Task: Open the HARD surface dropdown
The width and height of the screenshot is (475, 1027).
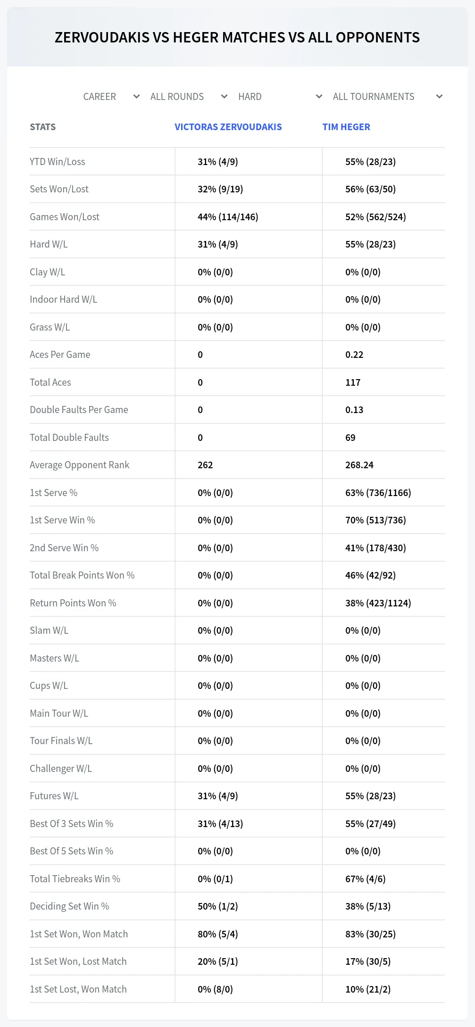Action: coord(280,97)
